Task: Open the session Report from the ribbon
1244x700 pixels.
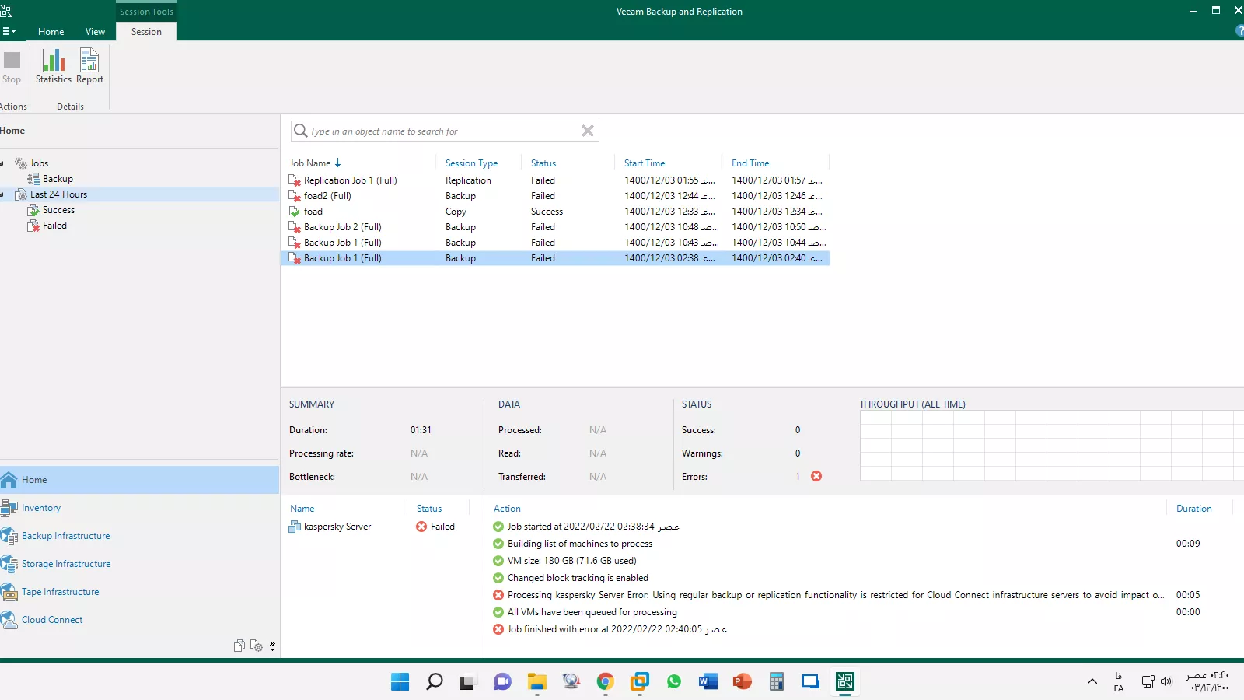Action: coord(89,66)
